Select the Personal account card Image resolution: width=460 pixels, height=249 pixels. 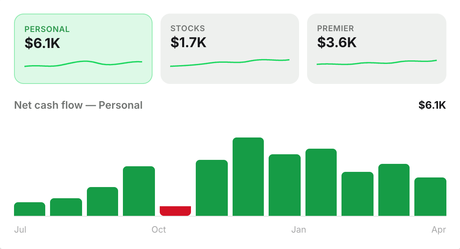pyautogui.click(x=83, y=49)
